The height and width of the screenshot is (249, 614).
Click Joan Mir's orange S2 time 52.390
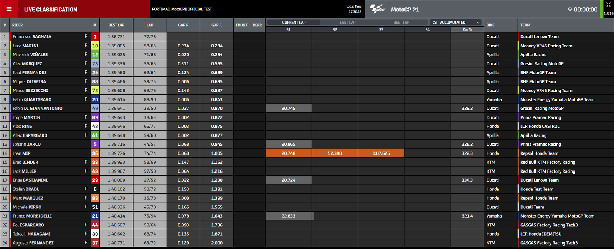point(335,153)
